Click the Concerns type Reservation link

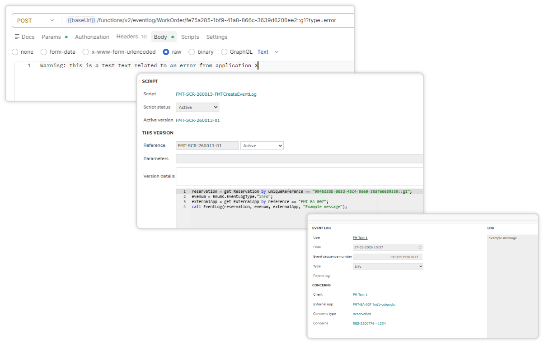pos(362,314)
